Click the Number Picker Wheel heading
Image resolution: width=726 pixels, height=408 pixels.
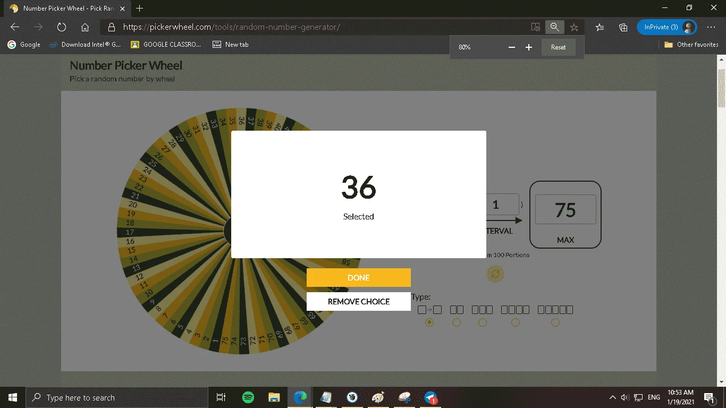click(126, 65)
